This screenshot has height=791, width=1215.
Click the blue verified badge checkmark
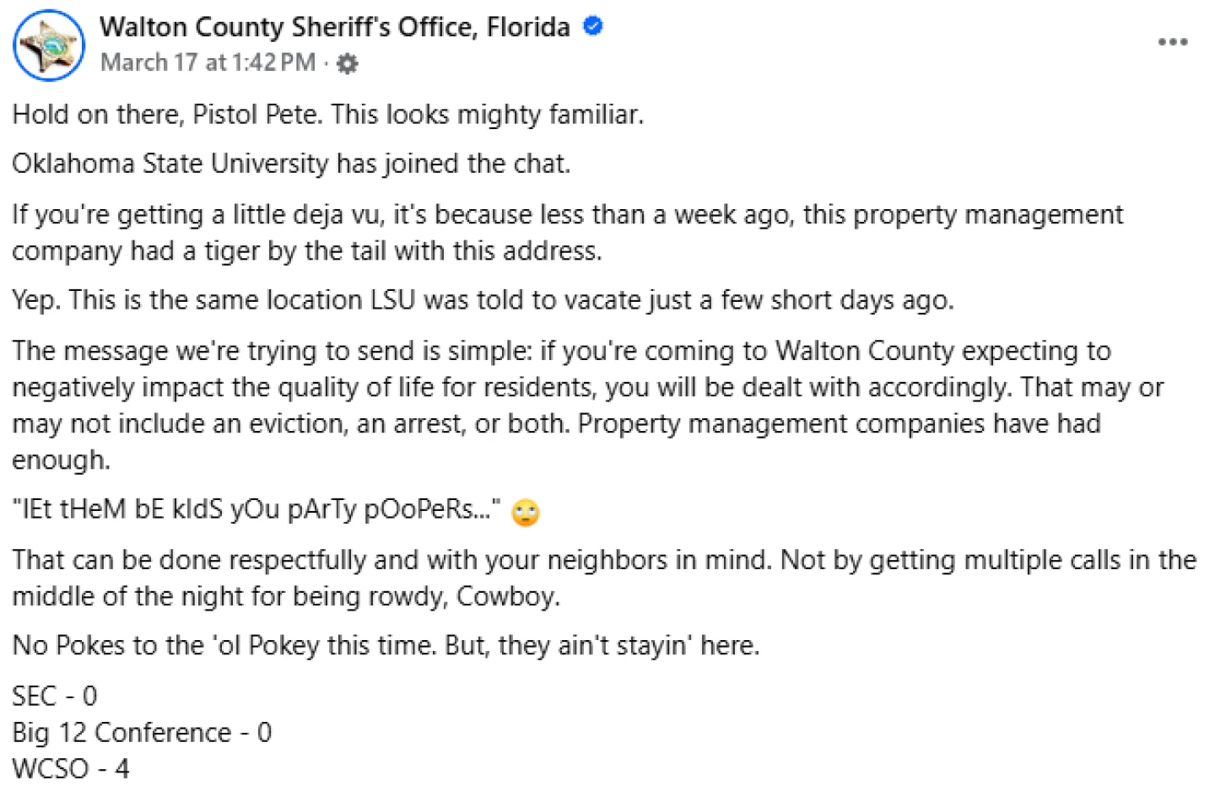(x=593, y=27)
